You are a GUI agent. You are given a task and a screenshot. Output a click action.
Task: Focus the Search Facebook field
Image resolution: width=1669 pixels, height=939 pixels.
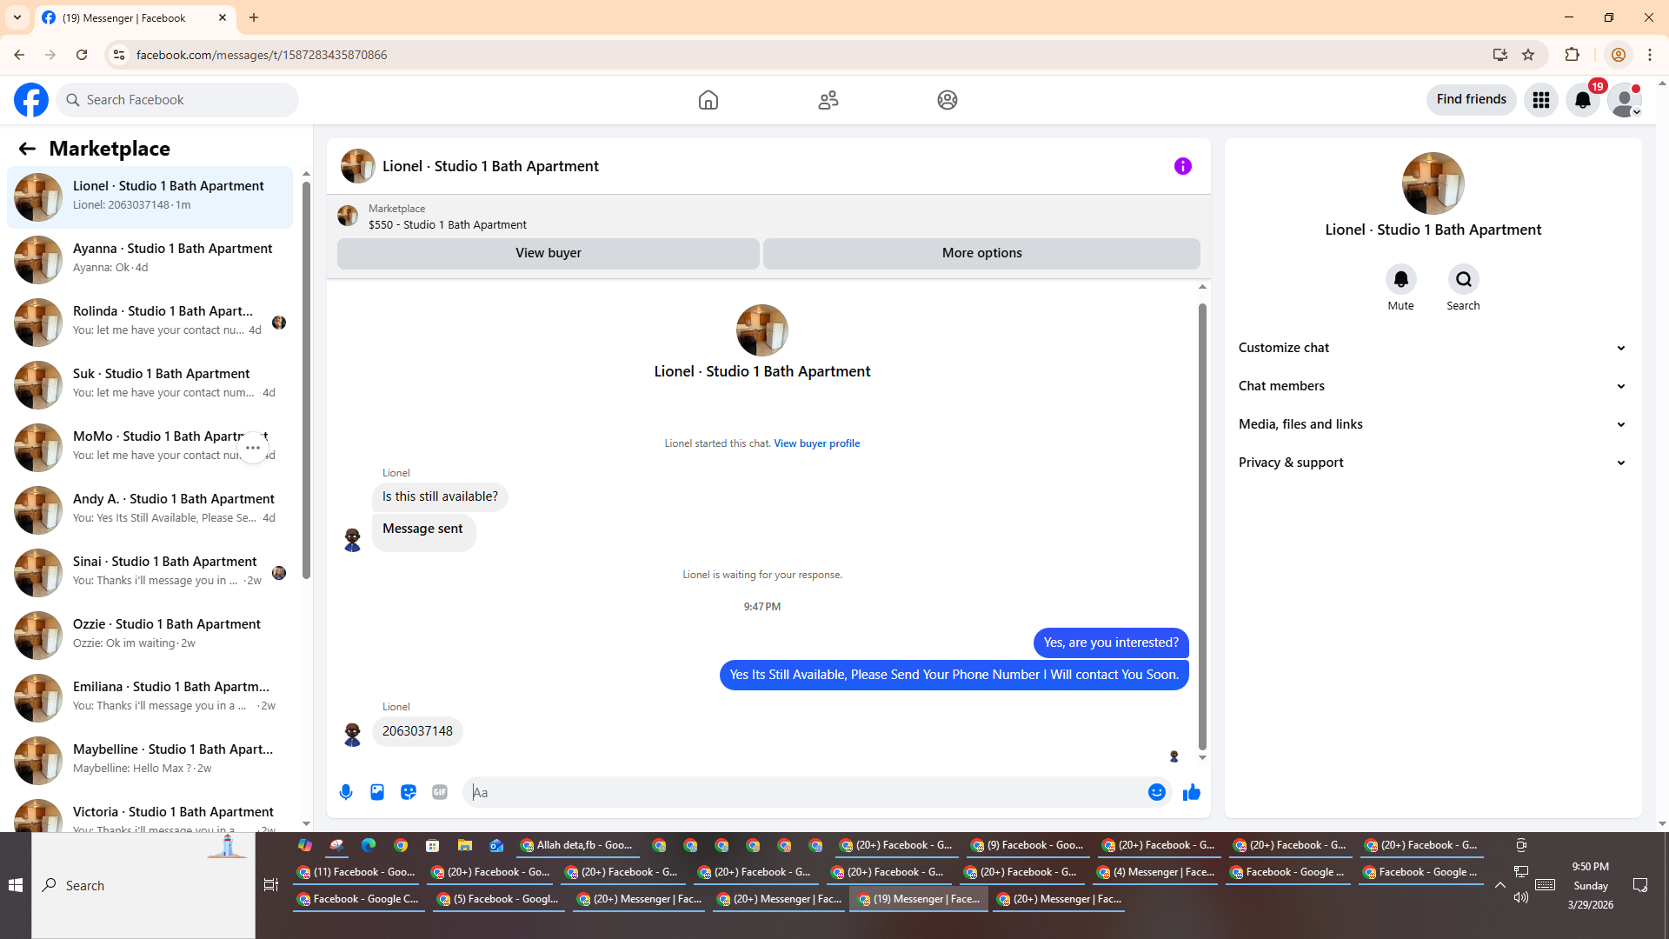[x=178, y=100]
